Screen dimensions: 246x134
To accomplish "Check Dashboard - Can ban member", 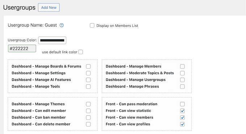I will pyautogui.click(x=88, y=117).
